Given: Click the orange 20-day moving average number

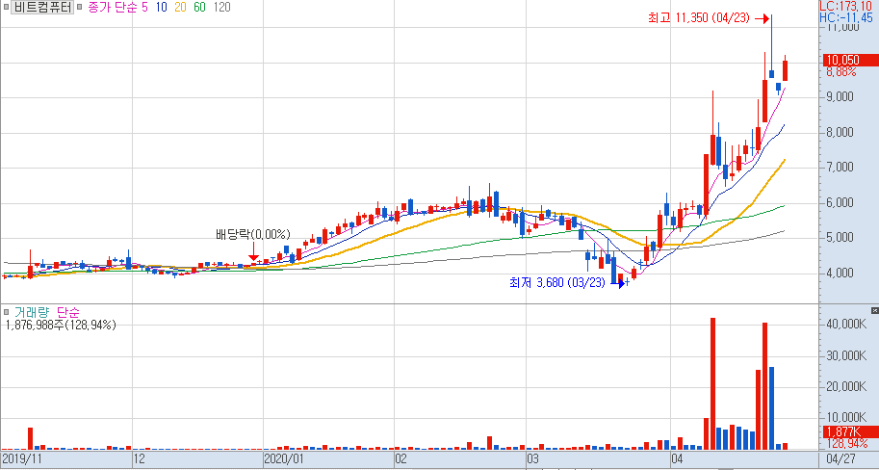Looking at the screenshot, I should point(180,8).
